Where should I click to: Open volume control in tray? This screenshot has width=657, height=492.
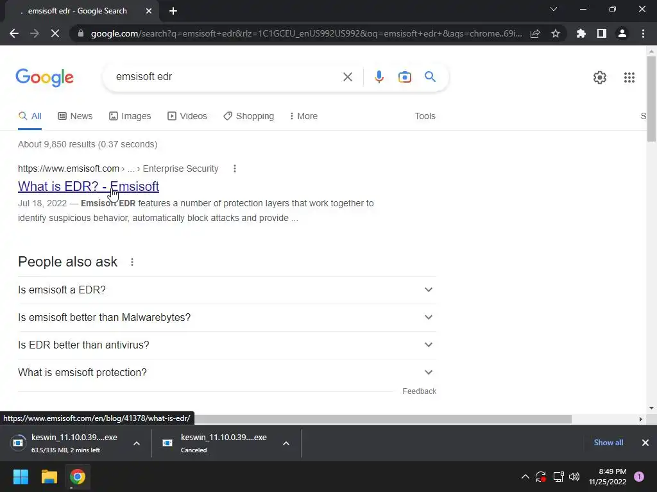click(x=574, y=477)
